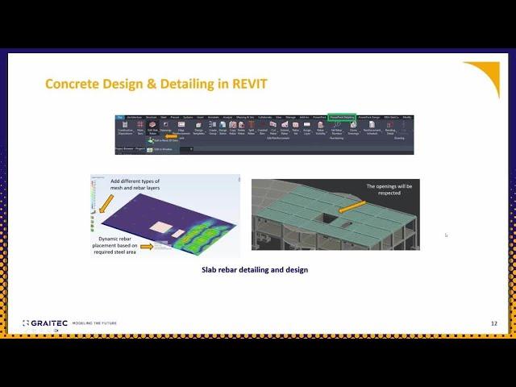Select the PowerPack Design ribbon tab
Viewport: 516px width, 387px height.
(x=369, y=118)
